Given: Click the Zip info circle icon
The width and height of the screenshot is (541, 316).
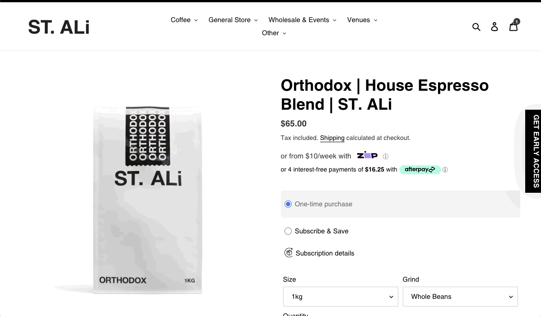Looking at the screenshot, I should pos(386,157).
